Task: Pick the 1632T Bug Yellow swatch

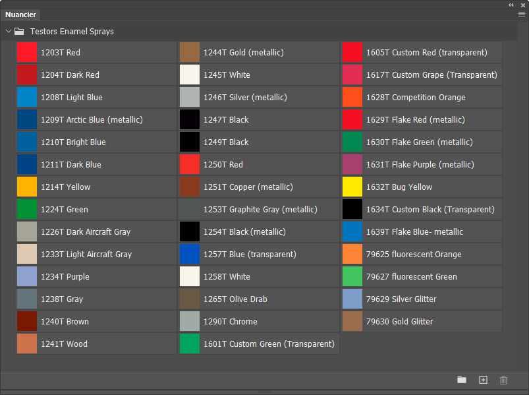Action: click(352, 187)
